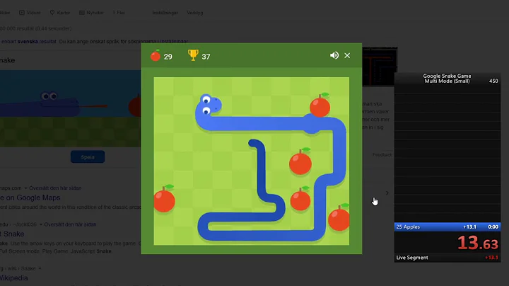
Task: Open the 'Videor' search tab
Action: click(x=30, y=13)
